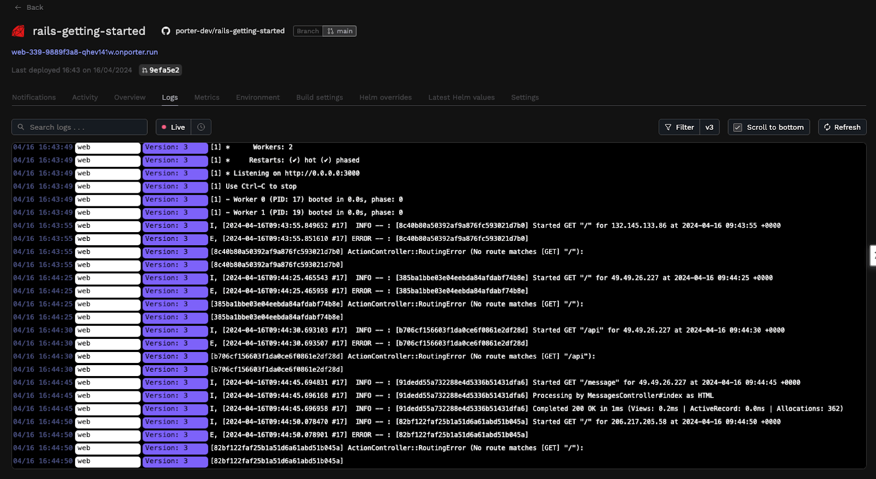Click the ERROR line with ID 385ba1bbe03e at 09:44:25

point(370,291)
